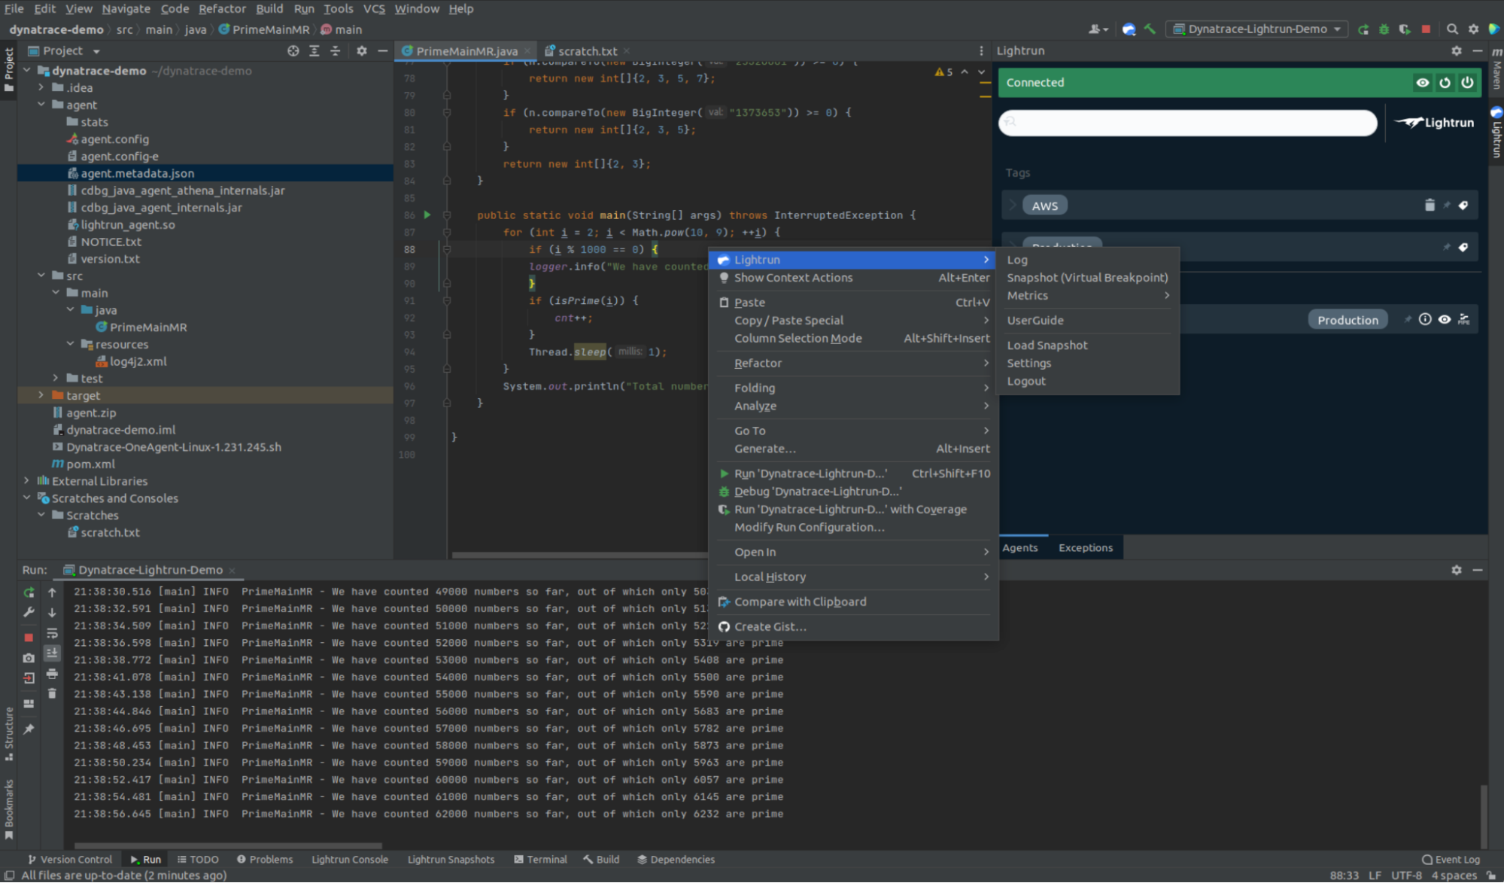Open the Dynatrace-Lightrun-Demo run configuration dropdown
This screenshot has height=883, width=1504.
point(1256,29)
